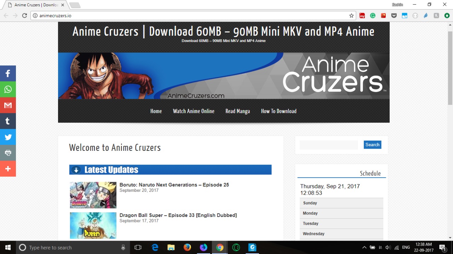Screen dimensions: 453x254
Task: Open the blue PDF app on the taskbar
Action: pyautogui.click(x=252, y=247)
